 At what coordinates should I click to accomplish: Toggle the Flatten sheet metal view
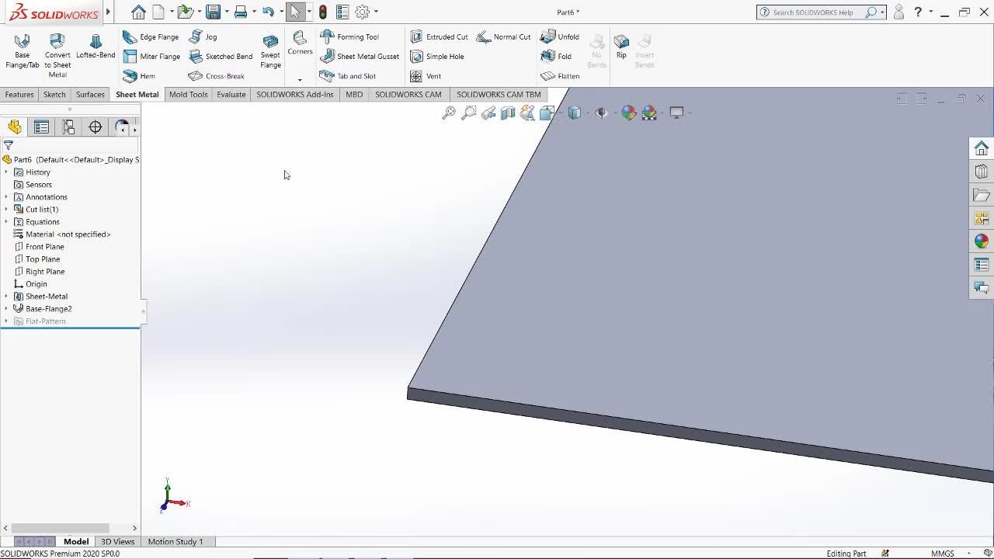coord(561,76)
